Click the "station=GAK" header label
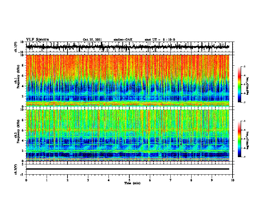 [123, 40]
